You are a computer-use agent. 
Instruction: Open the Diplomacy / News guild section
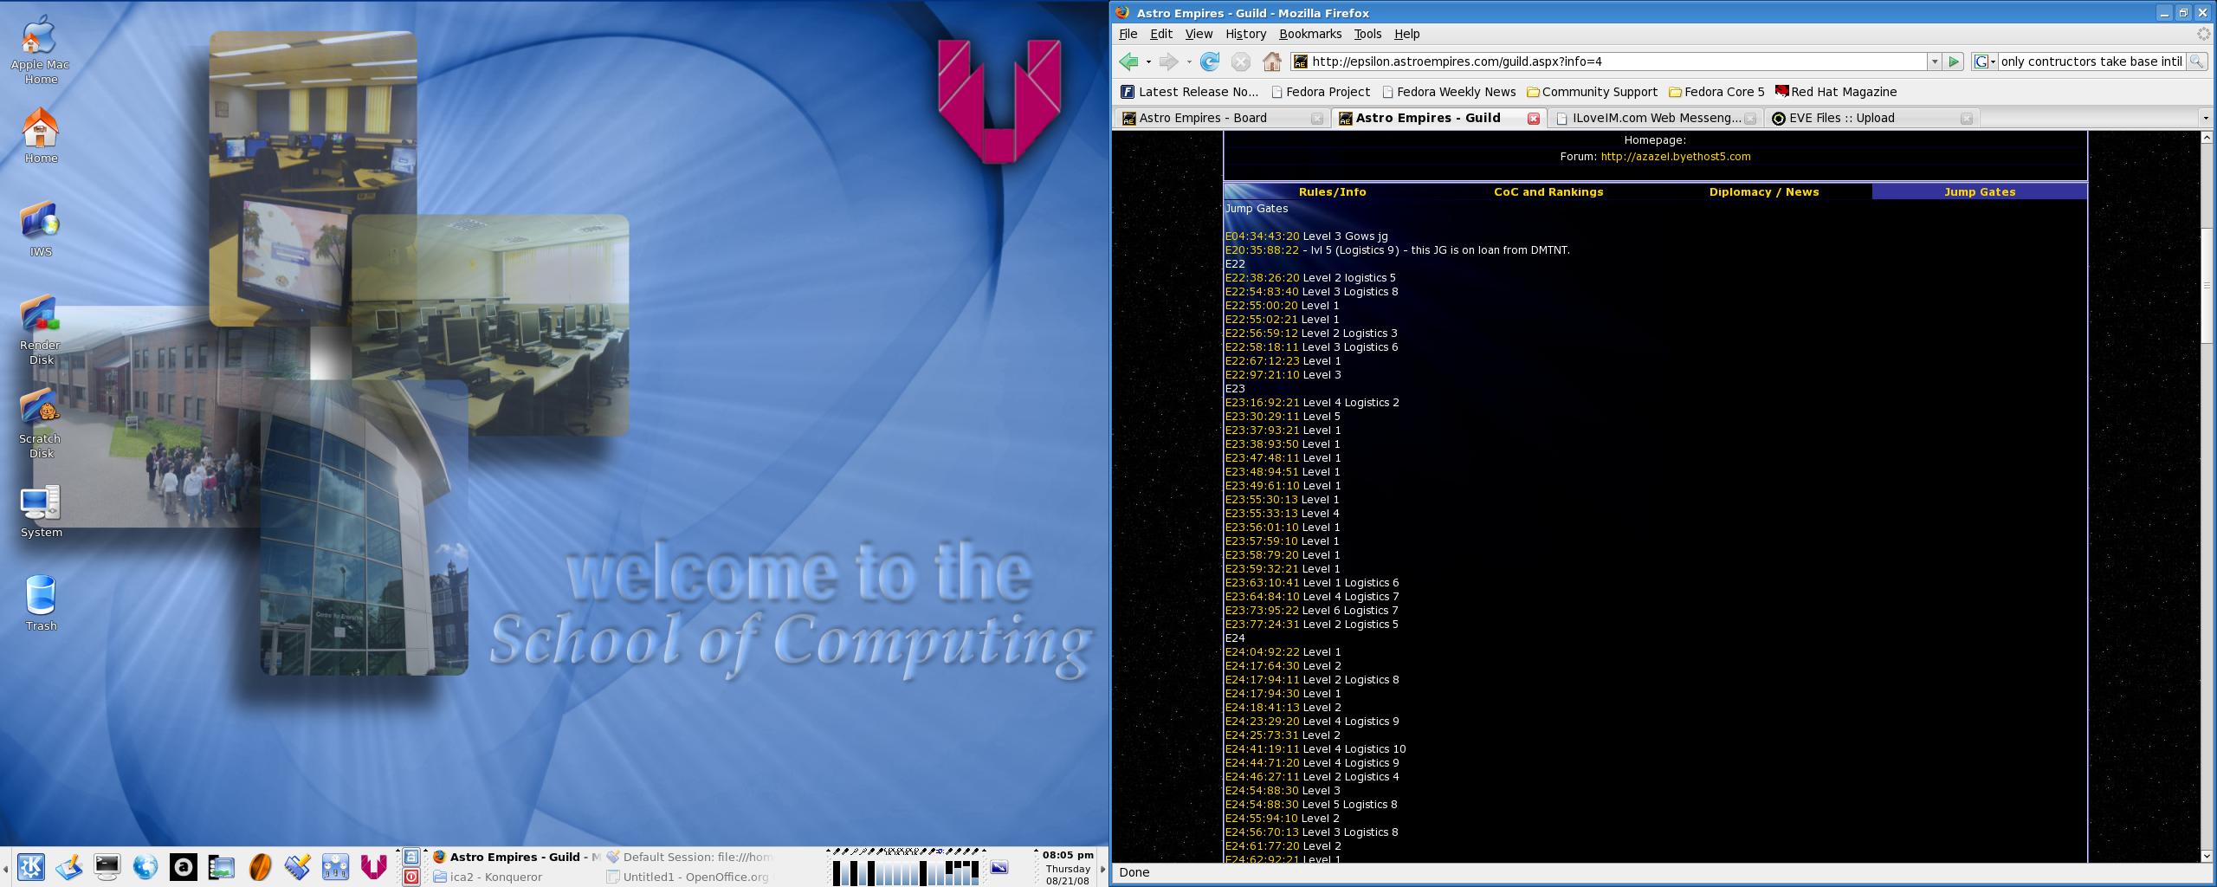1764,192
